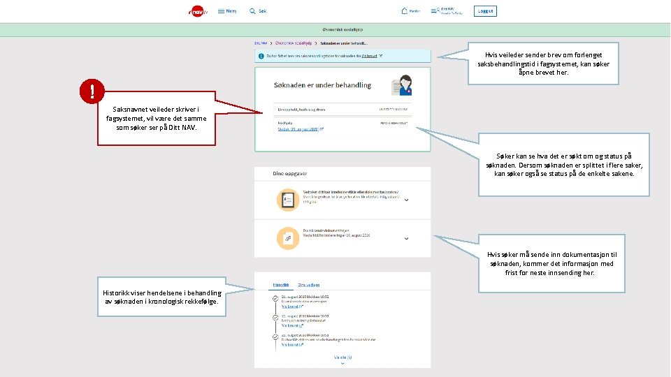
Task: Click the caseworker illustration in the status card
Action: point(403,85)
